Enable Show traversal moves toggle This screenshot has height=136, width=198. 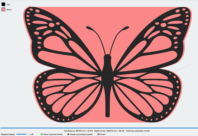click(42, 134)
